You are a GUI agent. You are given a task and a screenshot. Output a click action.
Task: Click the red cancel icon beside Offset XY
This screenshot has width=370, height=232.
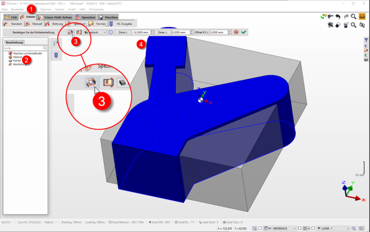(x=236, y=32)
